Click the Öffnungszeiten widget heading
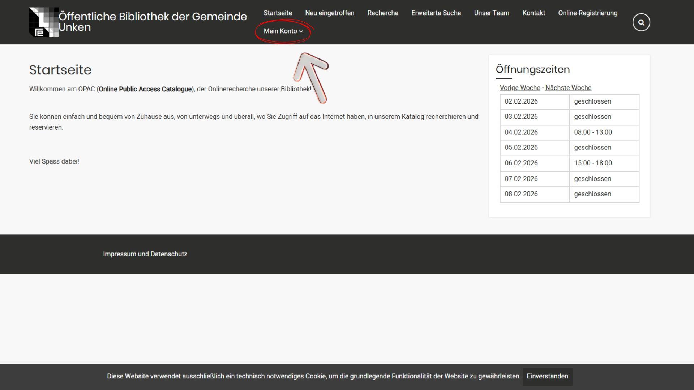This screenshot has width=694, height=390. click(532, 69)
